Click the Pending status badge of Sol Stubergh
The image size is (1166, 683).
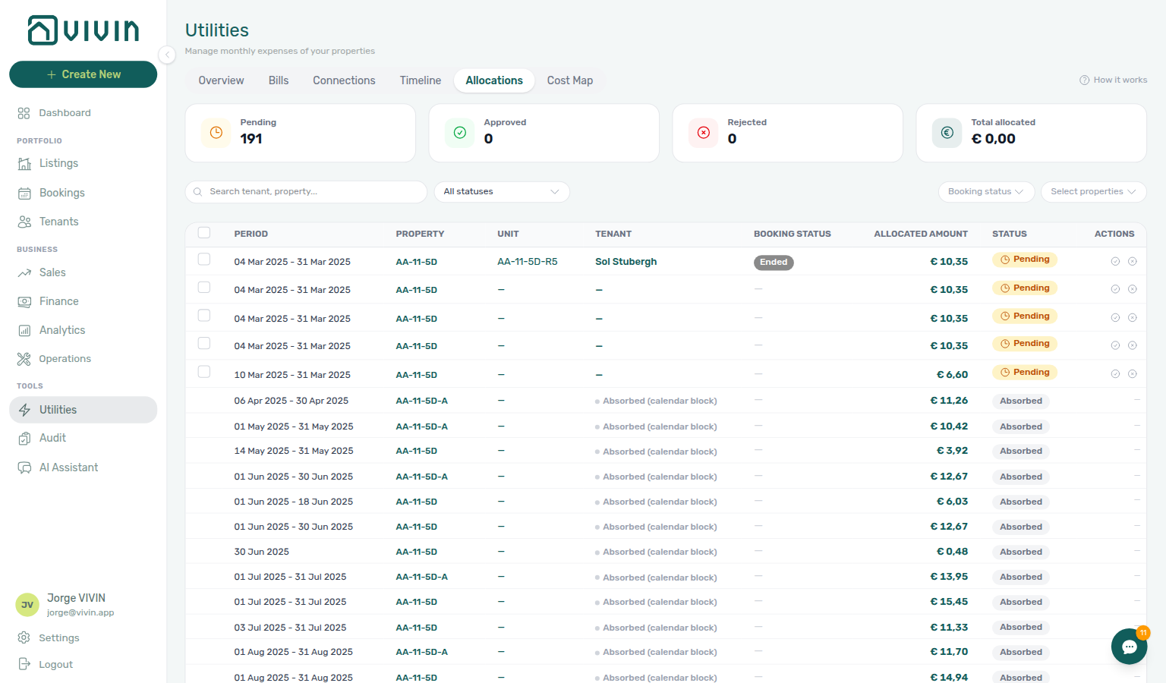click(x=1024, y=260)
